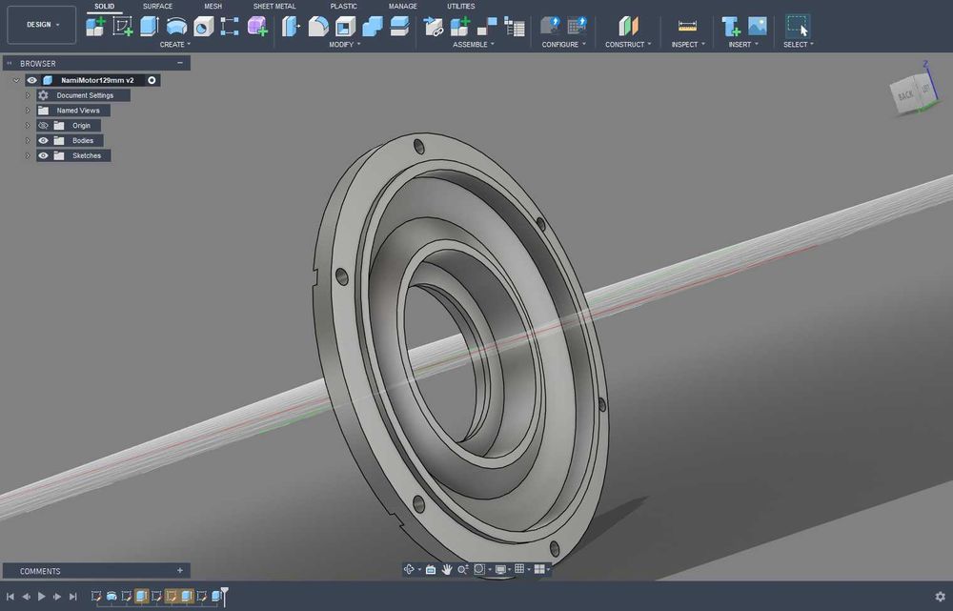Switch to the Surface tab
953x611 pixels.
pyautogui.click(x=157, y=6)
